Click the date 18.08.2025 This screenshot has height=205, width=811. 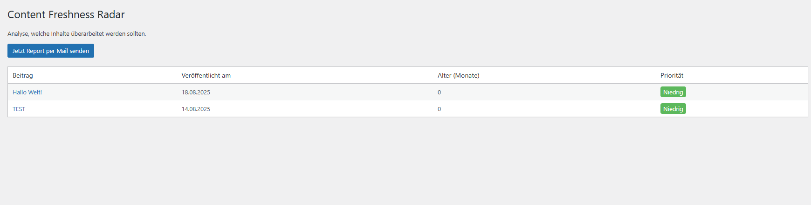click(x=196, y=92)
